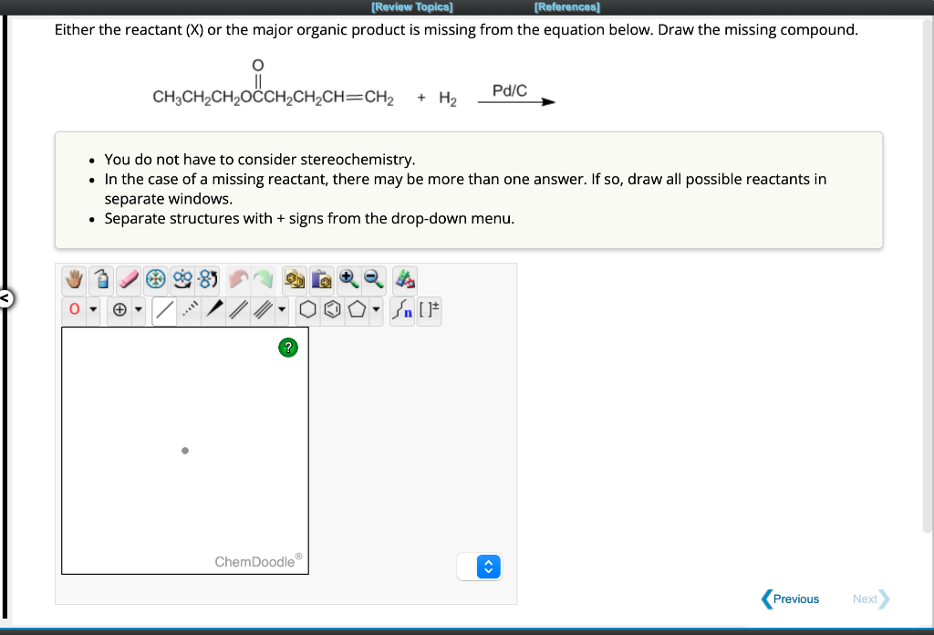Open the oxygen element dropdown
This screenshot has height=635, width=934.
pos(91,310)
